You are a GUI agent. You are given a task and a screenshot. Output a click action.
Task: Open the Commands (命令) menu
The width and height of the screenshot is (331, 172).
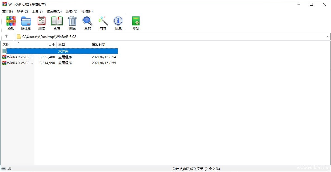[22, 11]
